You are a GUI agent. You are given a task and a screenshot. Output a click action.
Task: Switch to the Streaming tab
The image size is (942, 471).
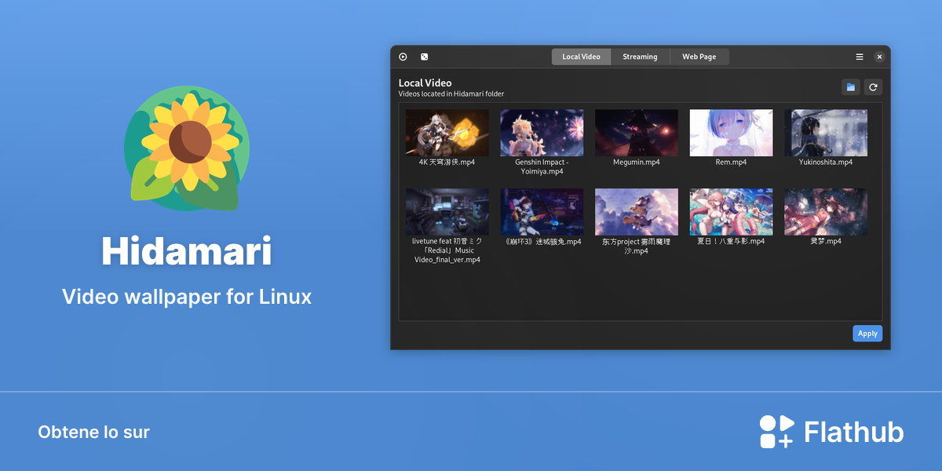point(640,57)
